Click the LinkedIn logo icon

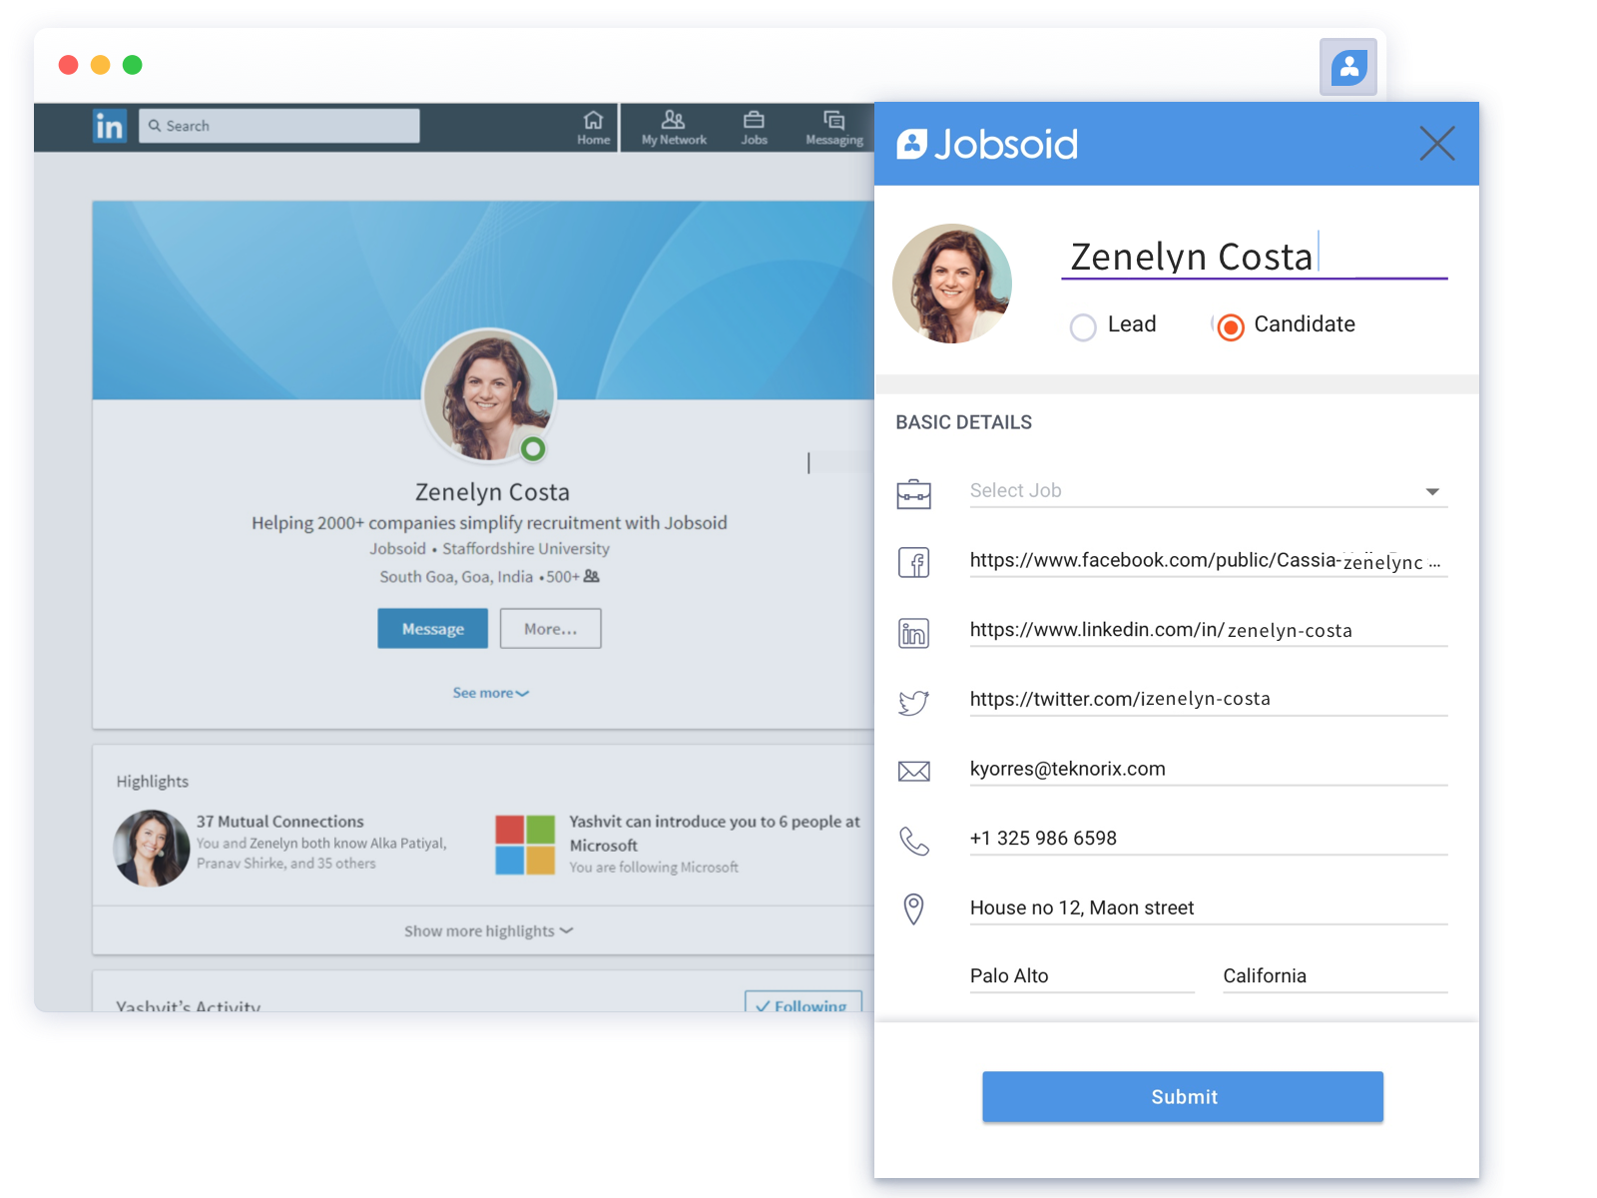pyautogui.click(x=110, y=126)
